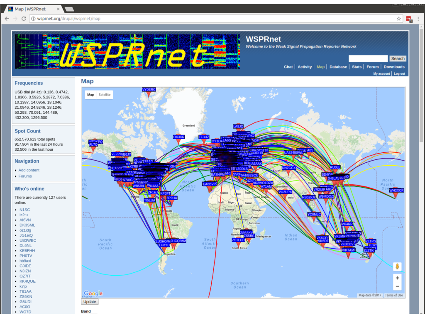
Task: Switch map to Satellite view
Action: (104, 95)
